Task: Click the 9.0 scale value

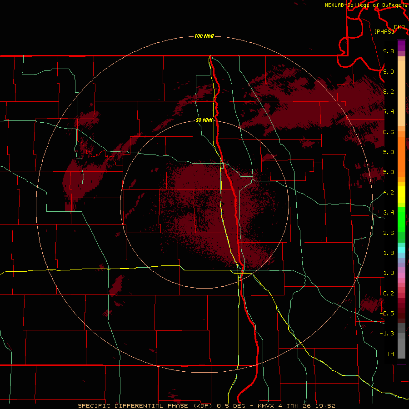Action: pos(389,71)
